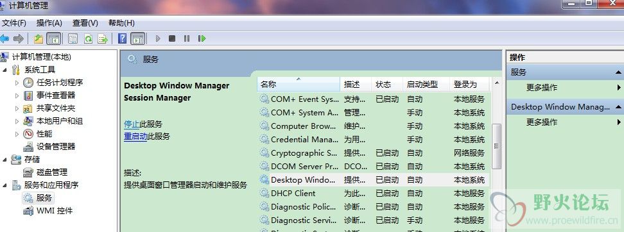Viewport: 624px width, 232px height.
Task: Select the DHCP Client service row
Action: [373, 193]
